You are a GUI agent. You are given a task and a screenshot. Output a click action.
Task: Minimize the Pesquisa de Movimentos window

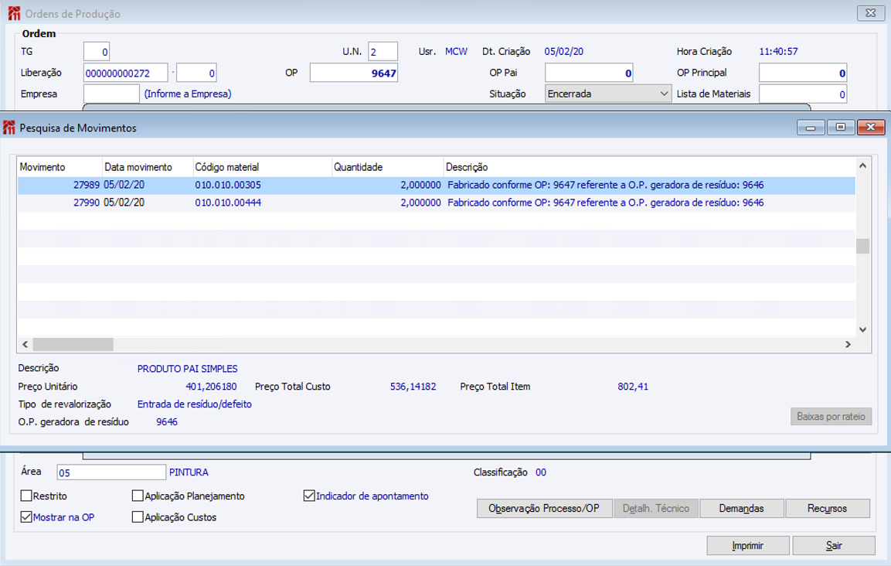[x=811, y=128]
